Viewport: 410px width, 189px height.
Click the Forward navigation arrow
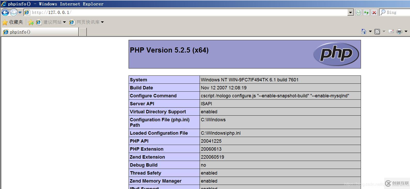[13, 12]
